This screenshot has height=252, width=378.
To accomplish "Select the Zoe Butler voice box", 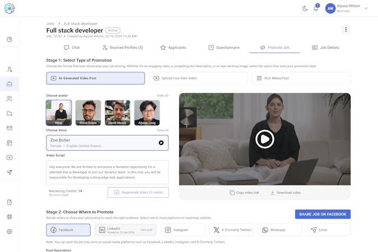I will click(x=108, y=143).
